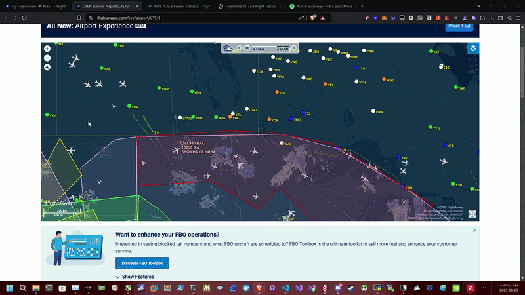Open File Explorer from taskbar
This screenshot has width=525, height=295.
(x=36, y=288)
